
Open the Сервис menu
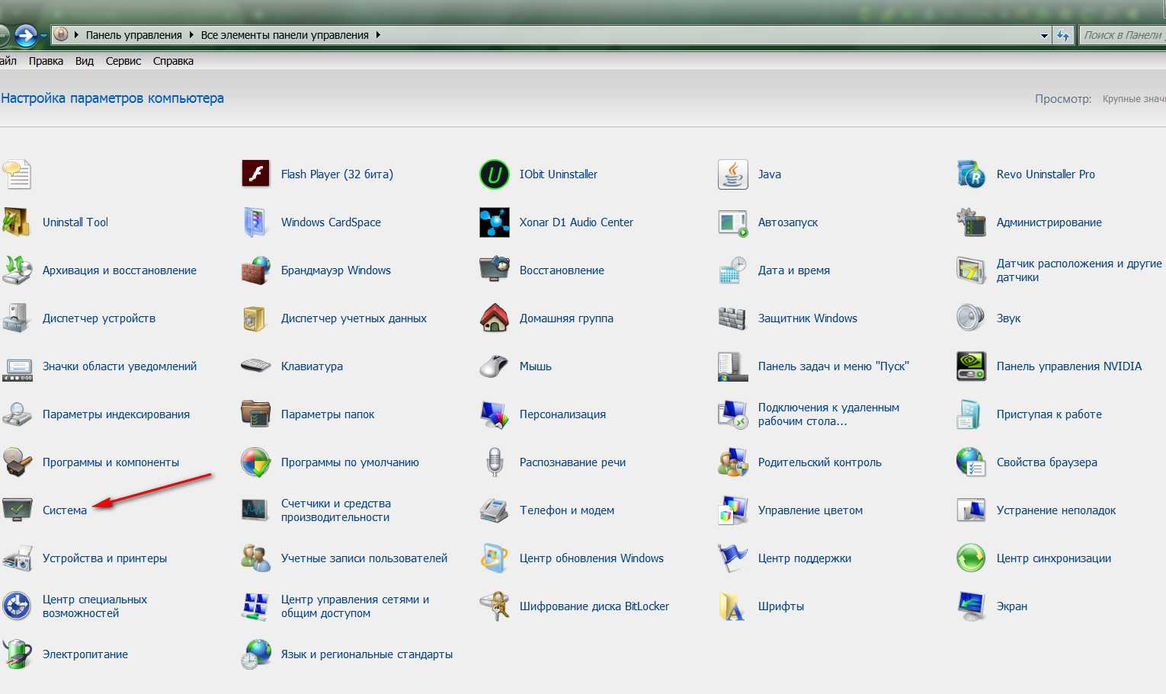[x=123, y=61]
